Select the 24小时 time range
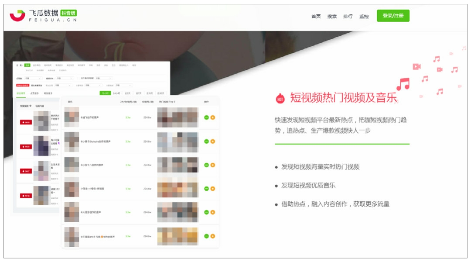This screenshot has width=471, height=262. (116, 93)
